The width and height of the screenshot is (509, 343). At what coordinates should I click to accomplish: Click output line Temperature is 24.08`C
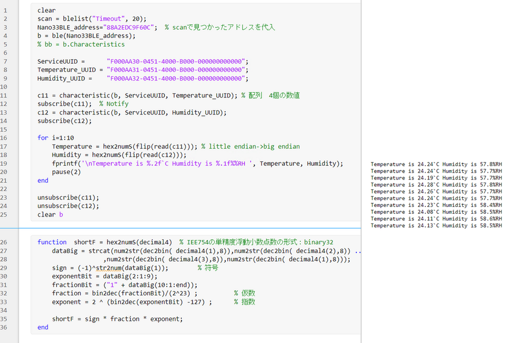(436, 212)
